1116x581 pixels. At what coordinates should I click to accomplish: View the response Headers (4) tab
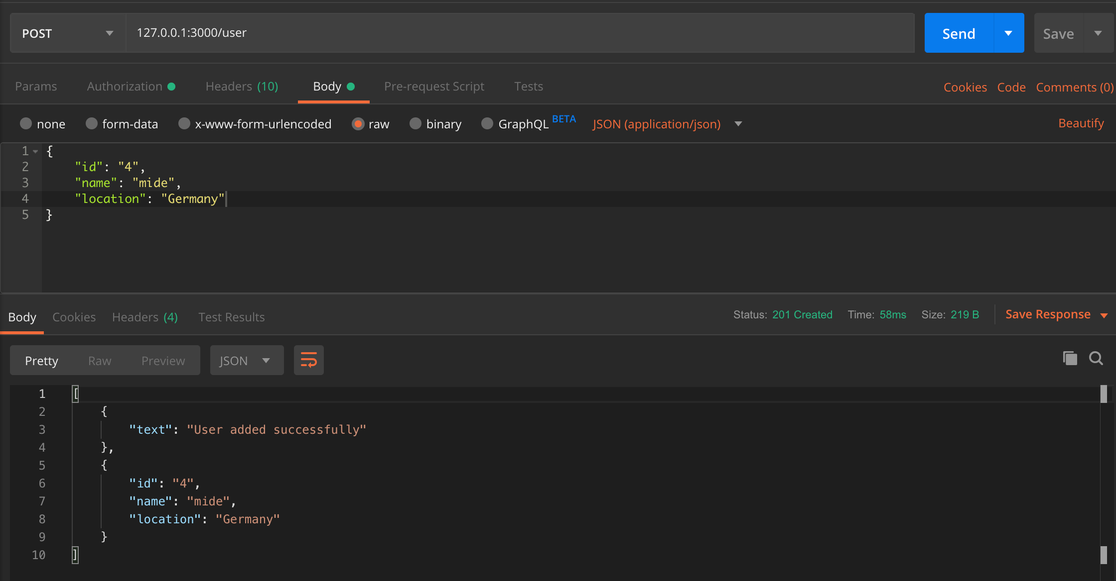pos(145,317)
